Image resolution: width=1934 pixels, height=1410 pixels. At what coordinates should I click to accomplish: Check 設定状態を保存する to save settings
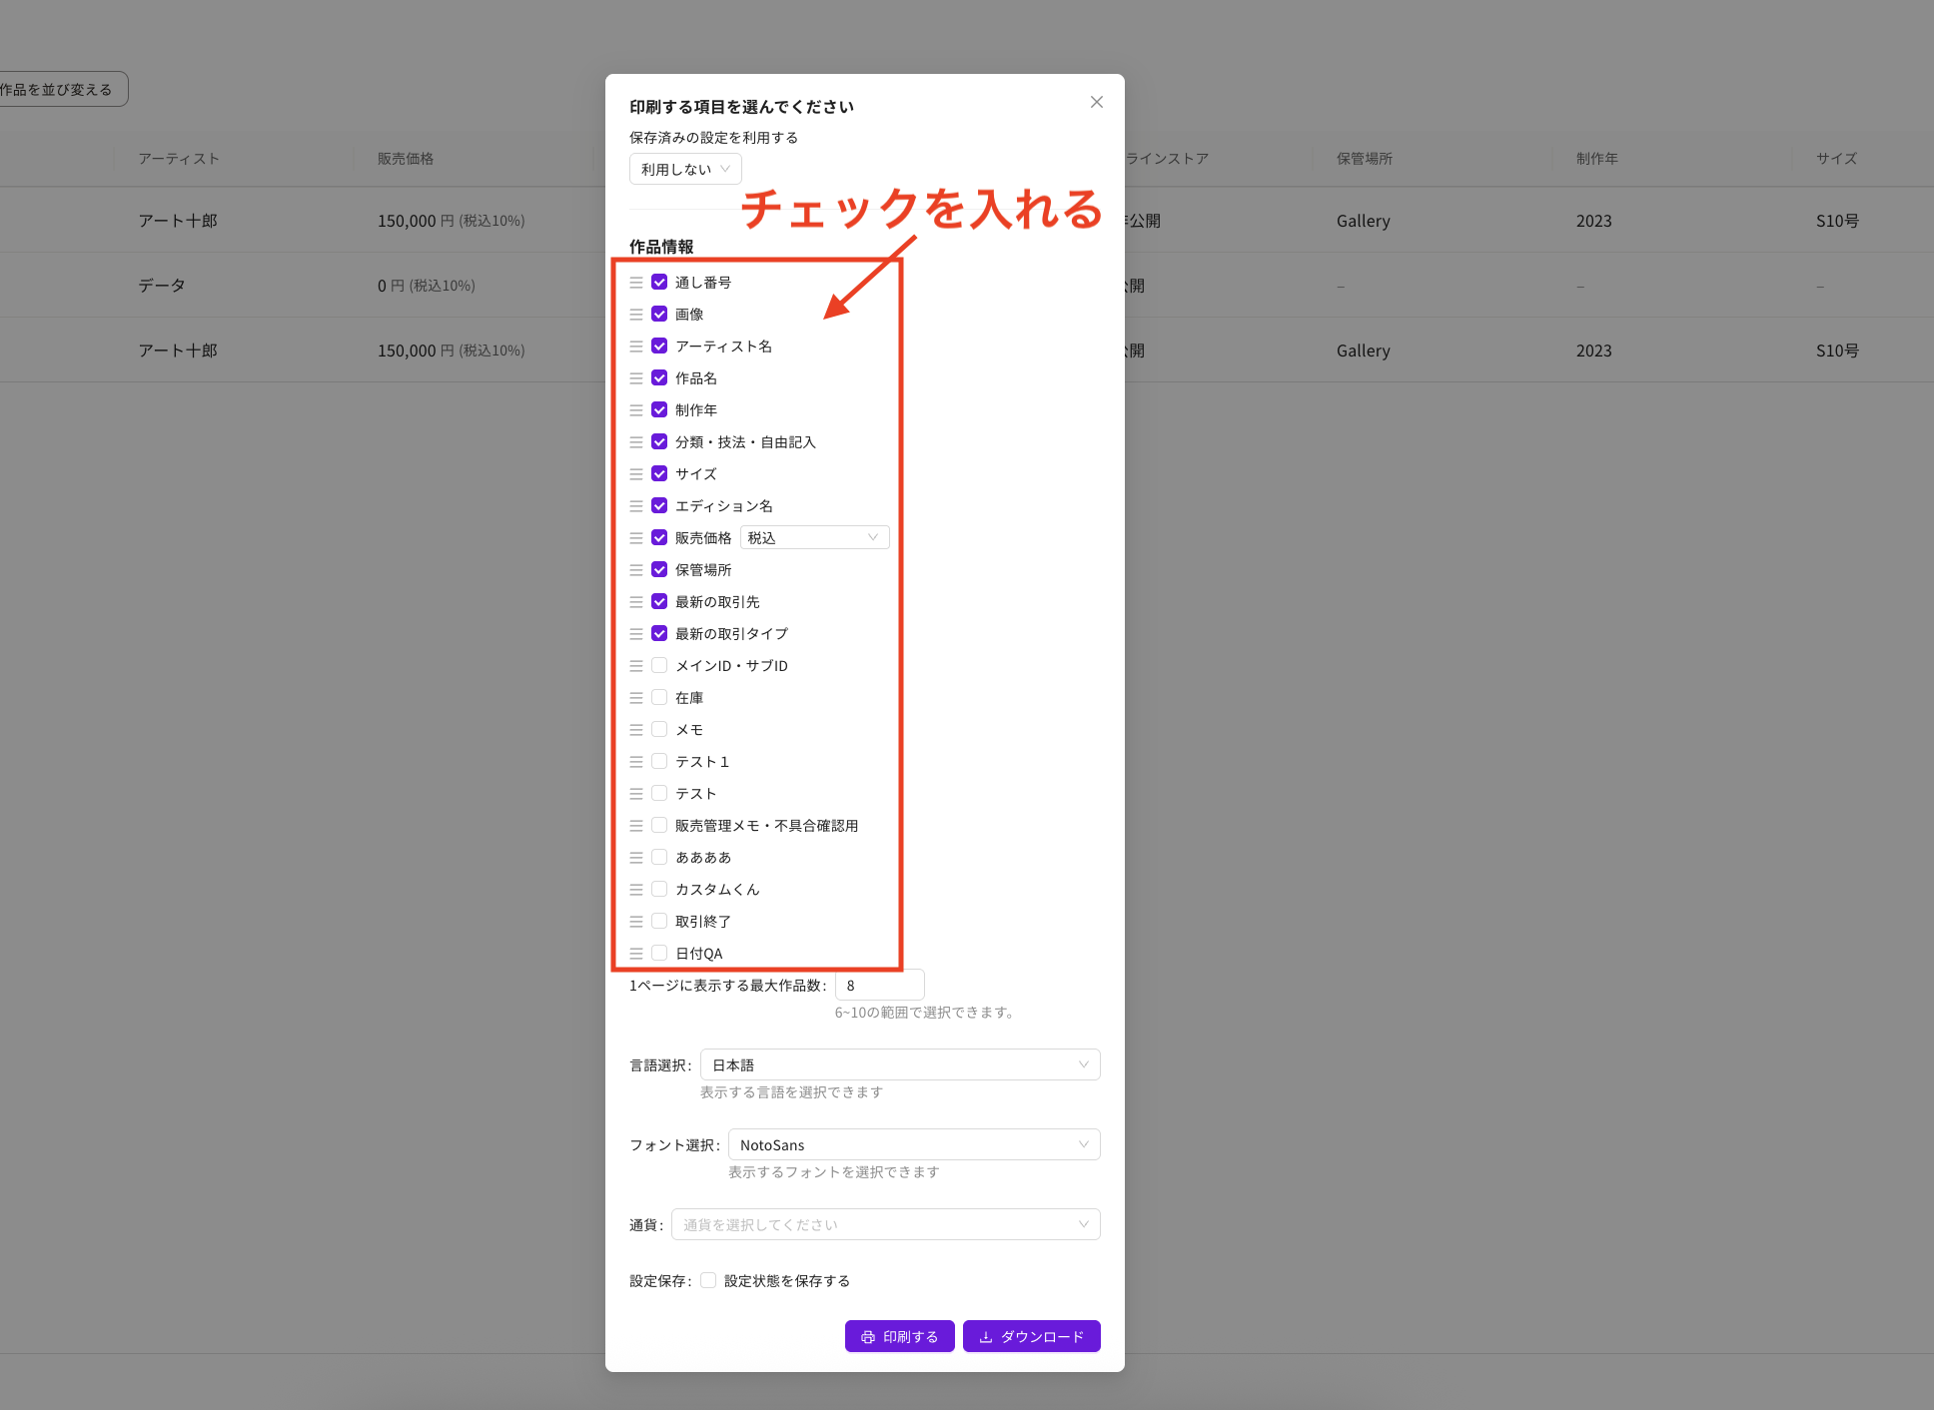tap(708, 1280)
